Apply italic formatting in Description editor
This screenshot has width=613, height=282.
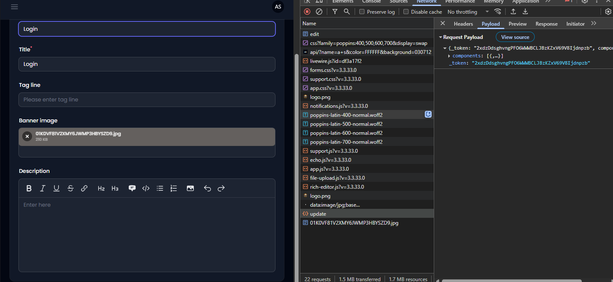point(43,188)
